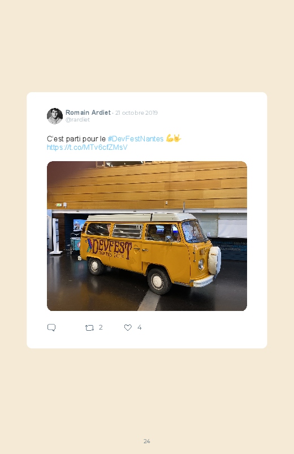Image resolution: width=294 pixels, height=454 pixels.
Task: Click the "C'est parti pour le" text
Action: coord(76,139)
